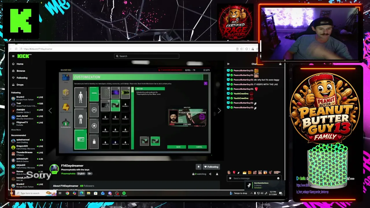The width and height of the screenshot is (370, 208).
Task: Expand the Following list with Show More
Action: coord(16,130)
